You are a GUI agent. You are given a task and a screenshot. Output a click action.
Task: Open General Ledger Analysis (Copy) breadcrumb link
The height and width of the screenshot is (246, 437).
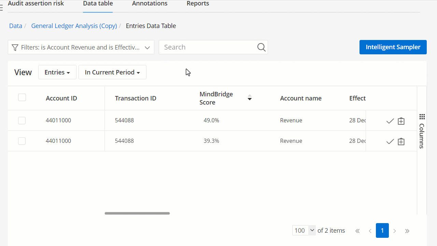pyautogui.click(x=74, y=26)
